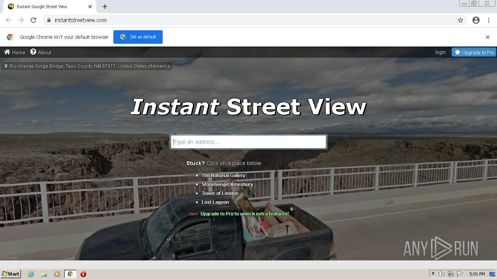Open the About page
Screen dimensions: 497x279
pyautogui.click(x=41, y=52)
